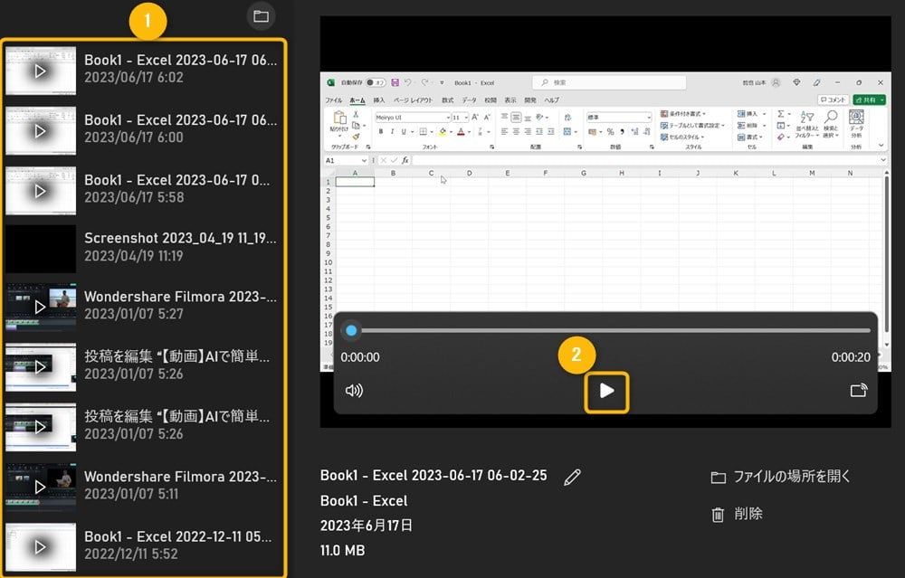Open the cast-to-device icon on the player
This screenshot has height=578, width=905.
pyautogui.click(x=858, y=390)
